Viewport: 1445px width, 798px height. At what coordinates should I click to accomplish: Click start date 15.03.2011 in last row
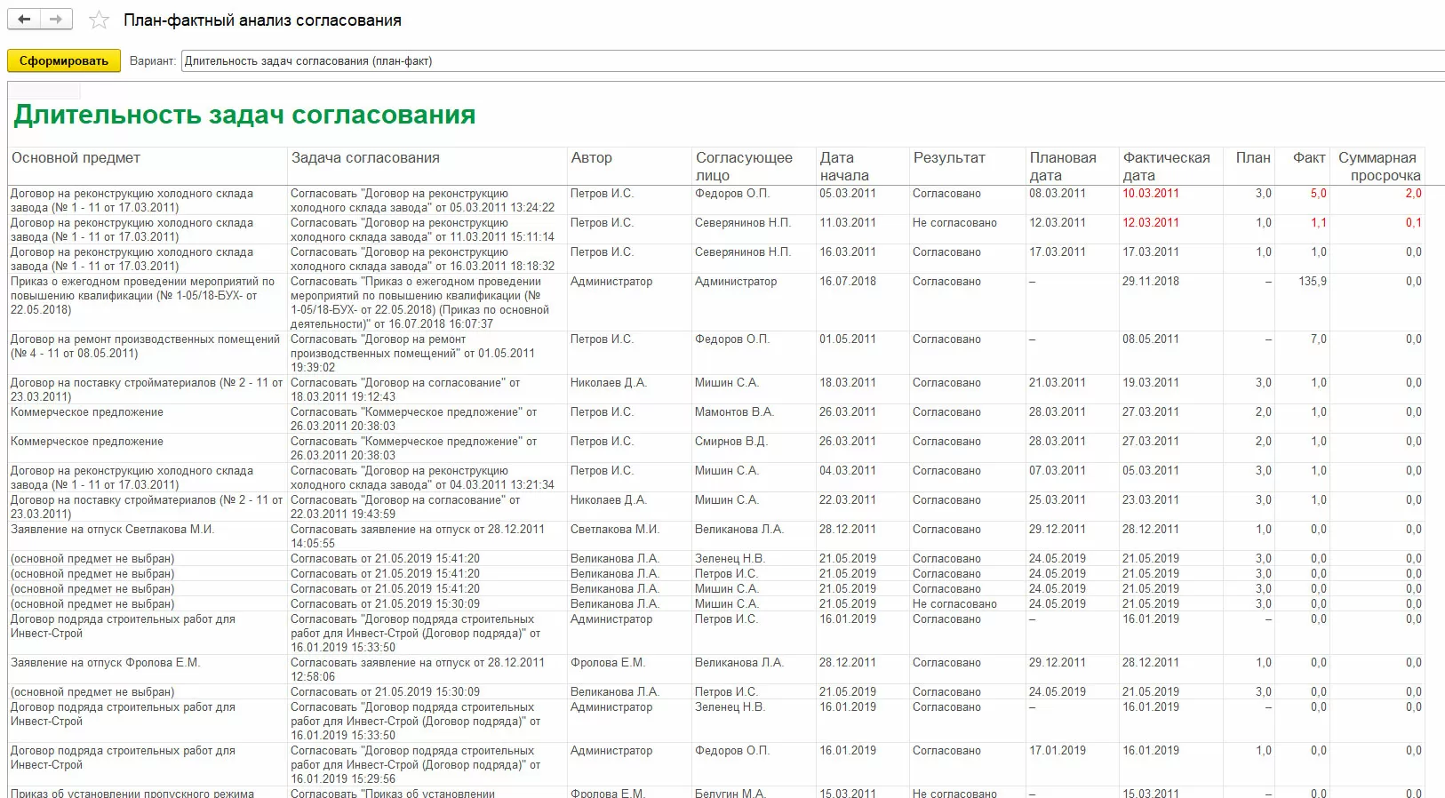click(847, 793)
